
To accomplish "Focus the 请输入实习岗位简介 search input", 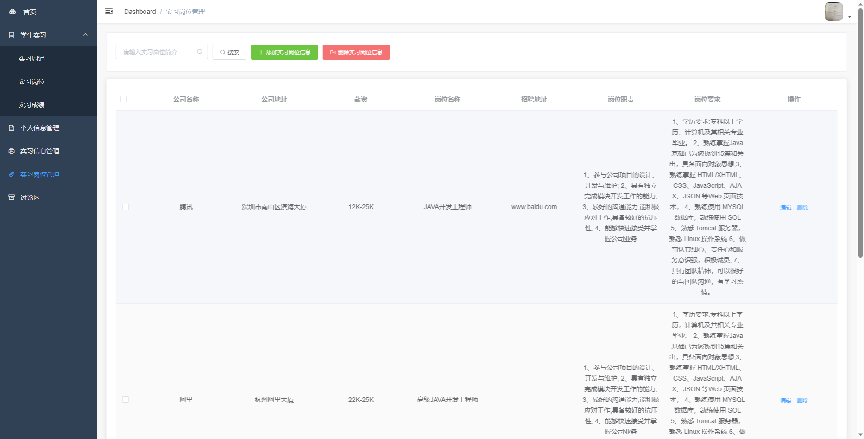I will [158, 52].
